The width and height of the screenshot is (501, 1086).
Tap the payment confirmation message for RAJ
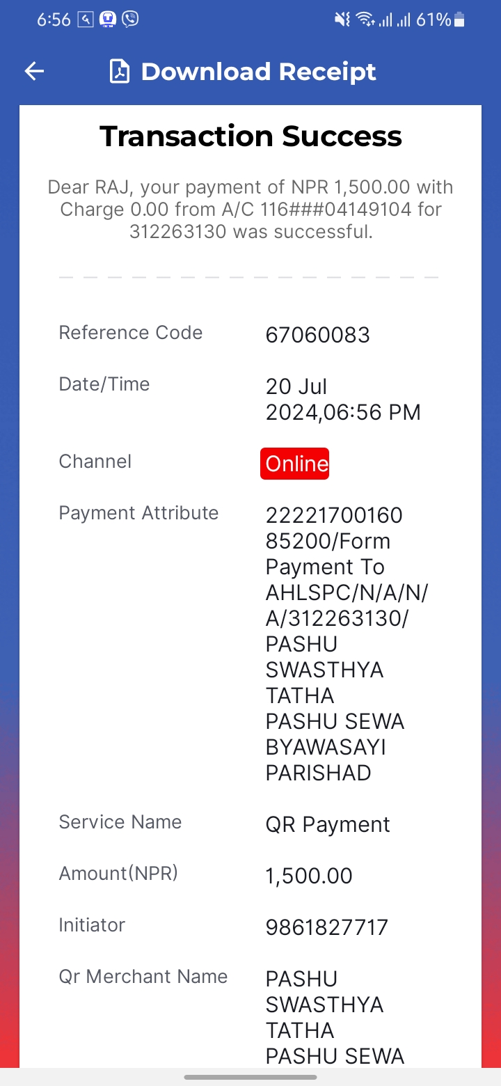click(250, 209)
